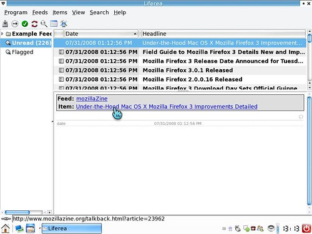The width and height of the screenshot is (312, 234).
Task: Click the Liferea taskbar window button
Action: click(x=72, y=228)
